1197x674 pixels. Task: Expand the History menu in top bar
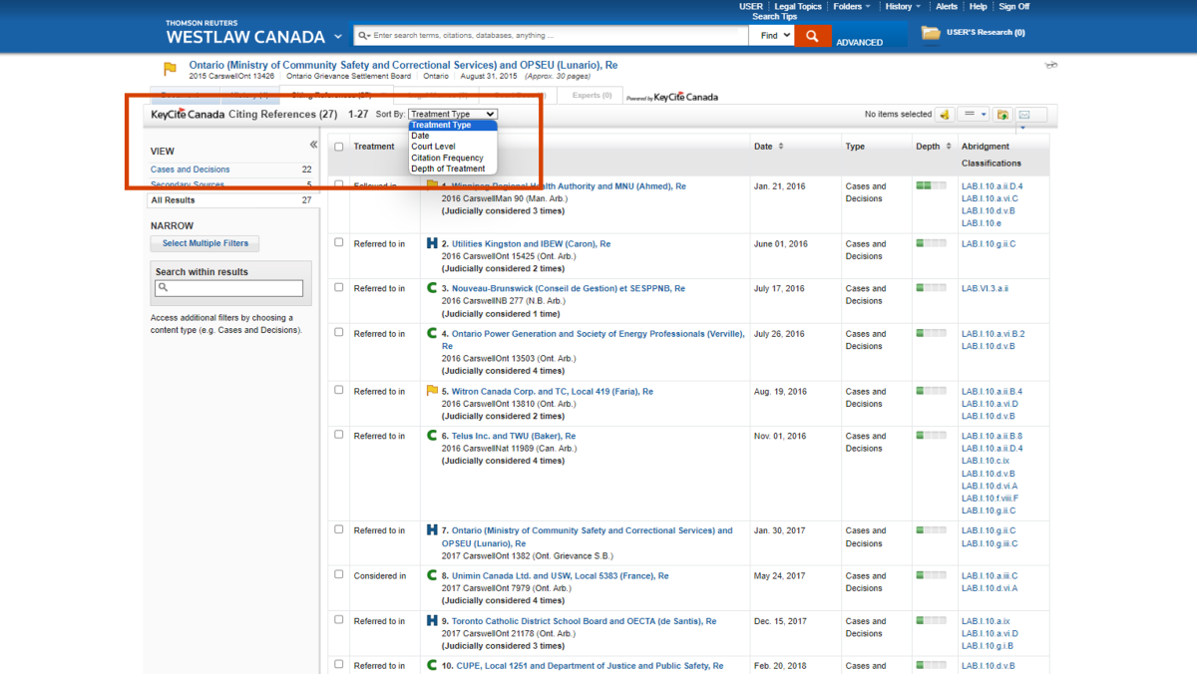coord(901,6)
